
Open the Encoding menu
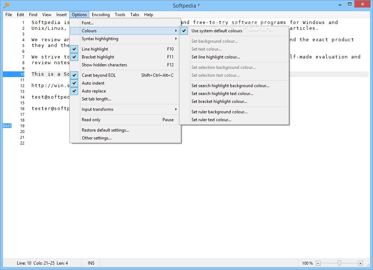[x=101, y=14]
